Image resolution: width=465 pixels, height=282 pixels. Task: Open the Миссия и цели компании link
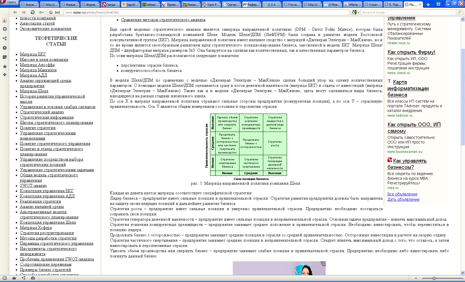[x=44, y=59]
